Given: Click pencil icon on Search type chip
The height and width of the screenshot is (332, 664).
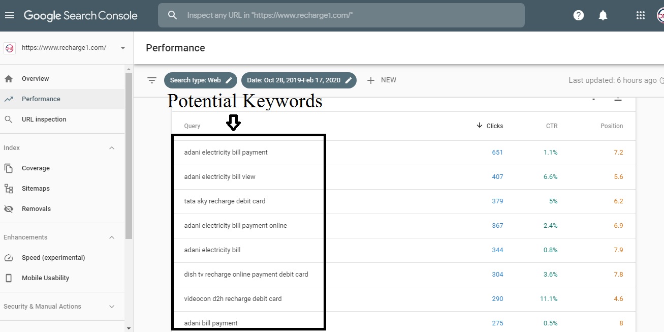Looking at the screenshot, I should point(229,80).
